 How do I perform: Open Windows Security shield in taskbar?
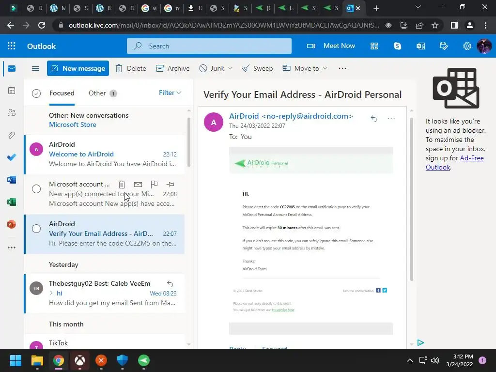[x=123, y=360]
